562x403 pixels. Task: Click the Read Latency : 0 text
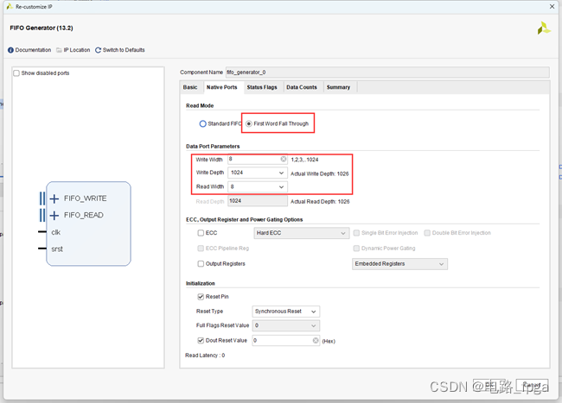[205, 356]
